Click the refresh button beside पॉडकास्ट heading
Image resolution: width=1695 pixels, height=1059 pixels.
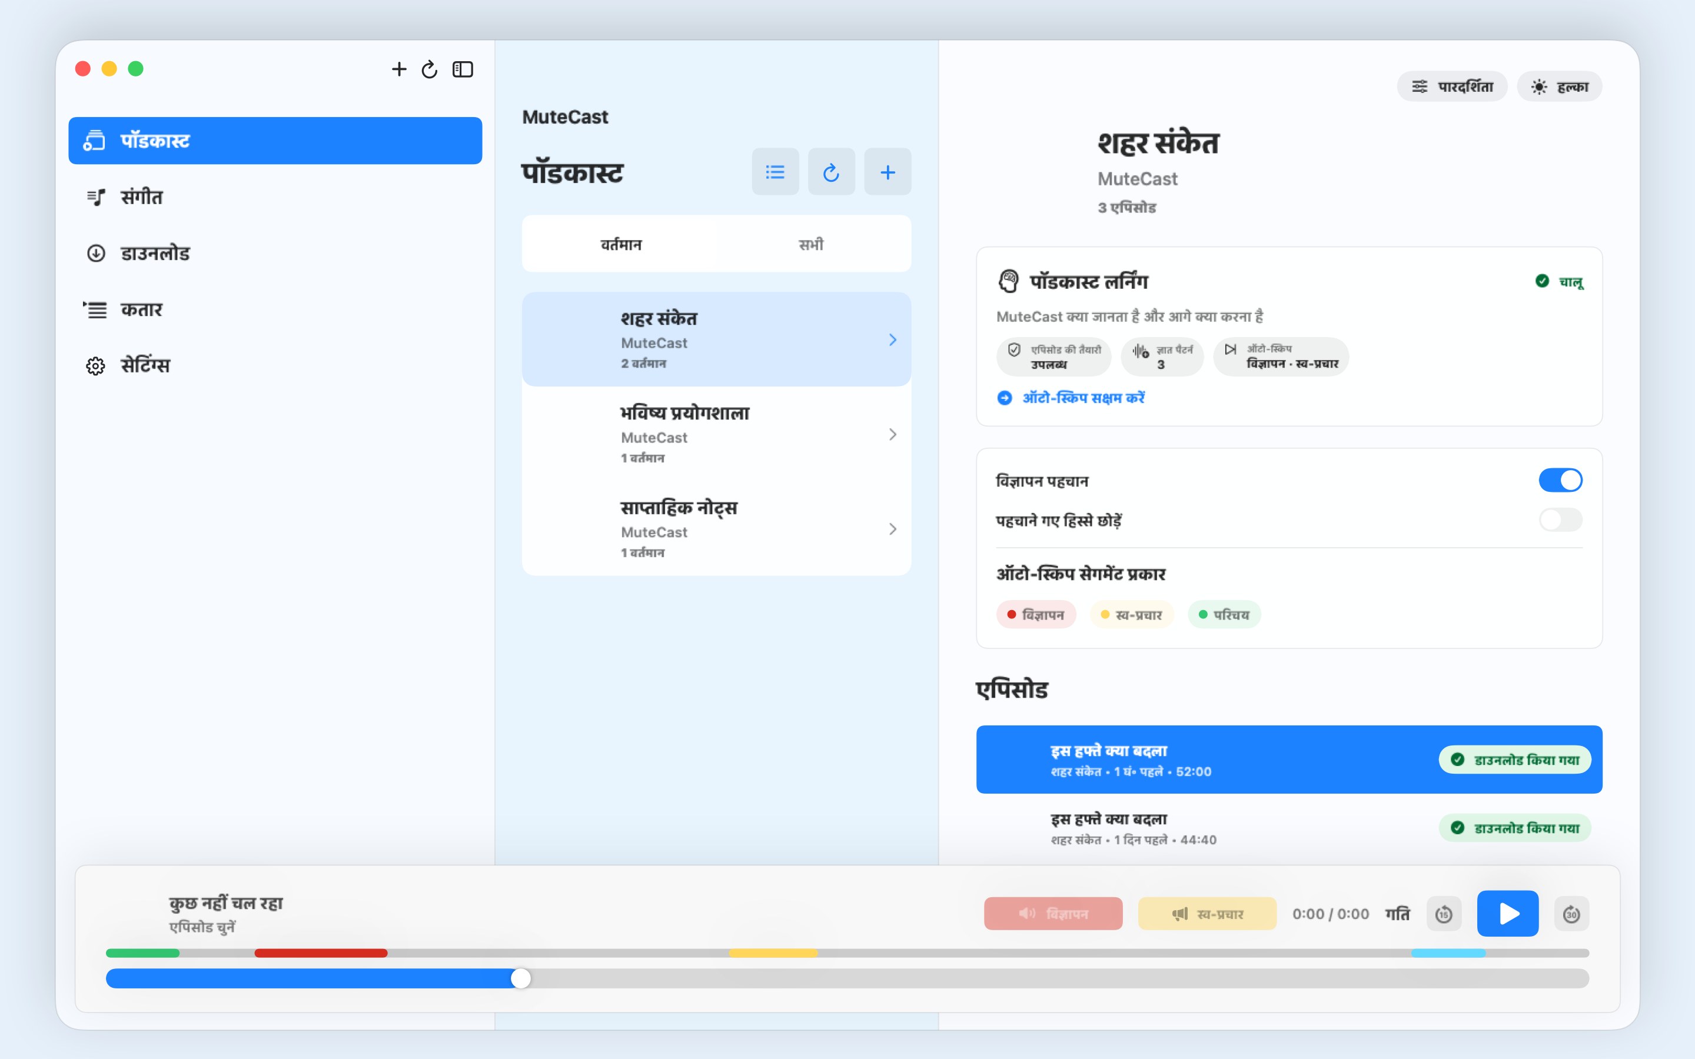pyautogui.click(x=832, y=172)
